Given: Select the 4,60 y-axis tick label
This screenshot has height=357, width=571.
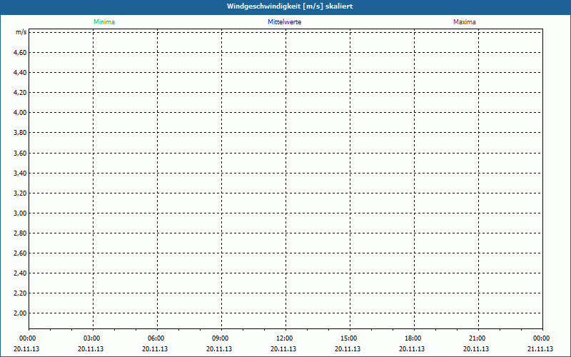Looking at the screenshot, I should point(19,53).
